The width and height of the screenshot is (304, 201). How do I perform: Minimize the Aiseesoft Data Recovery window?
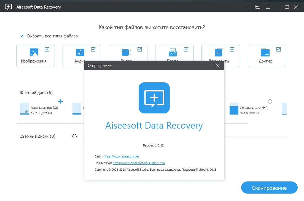click(x=278, y=7)
